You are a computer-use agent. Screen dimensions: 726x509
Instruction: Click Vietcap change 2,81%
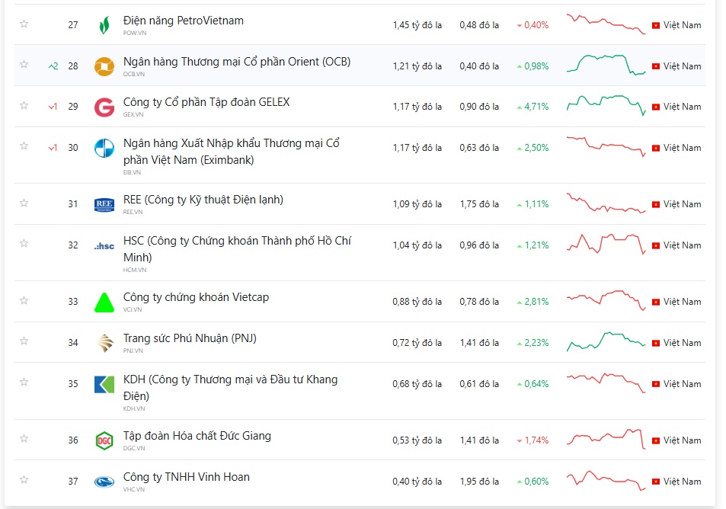tap(533, 302)
